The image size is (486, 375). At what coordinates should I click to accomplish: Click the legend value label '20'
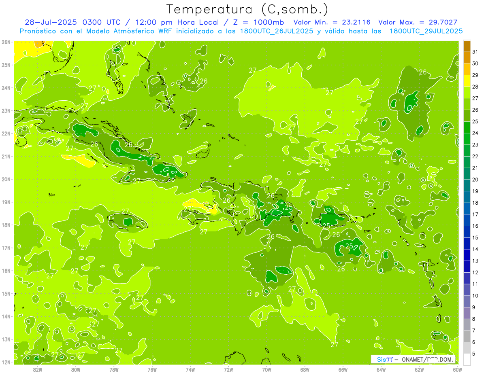point(475,180)
